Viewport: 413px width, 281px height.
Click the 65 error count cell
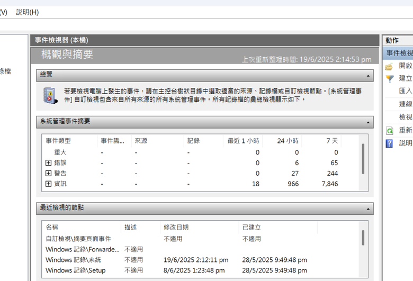click(334, 163)
